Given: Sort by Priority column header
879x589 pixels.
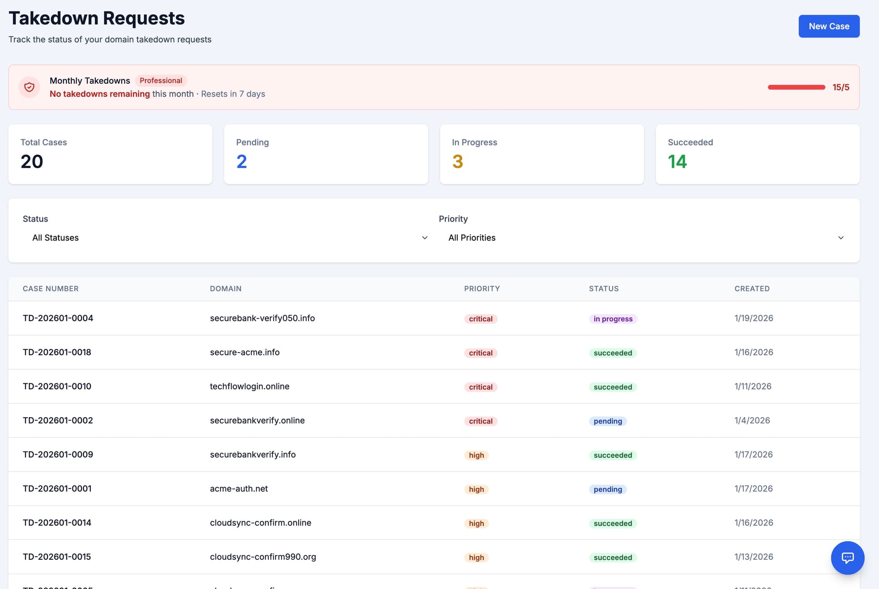Looking at the screenshot, I should click(x=482, y=289).
